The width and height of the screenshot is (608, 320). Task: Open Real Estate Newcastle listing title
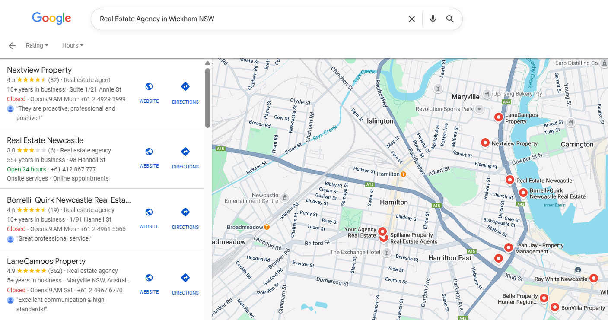[x=45, y=140]
